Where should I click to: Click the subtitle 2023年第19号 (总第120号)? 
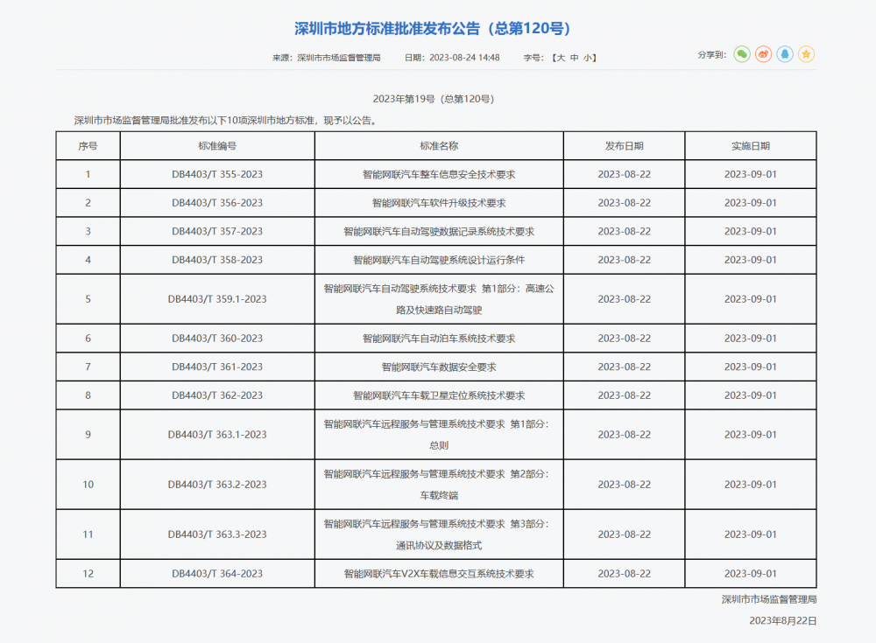click(434, 99)
